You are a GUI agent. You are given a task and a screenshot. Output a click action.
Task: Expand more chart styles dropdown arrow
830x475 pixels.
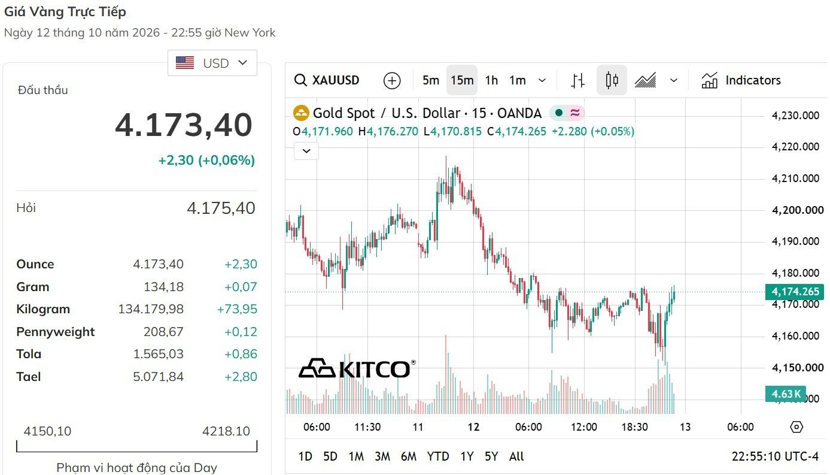pyautogui.click(x=674, y=80)
